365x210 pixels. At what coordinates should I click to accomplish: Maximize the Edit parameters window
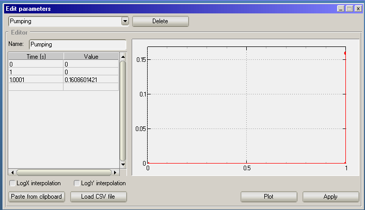pyautogui.click(x=349, y=9)
